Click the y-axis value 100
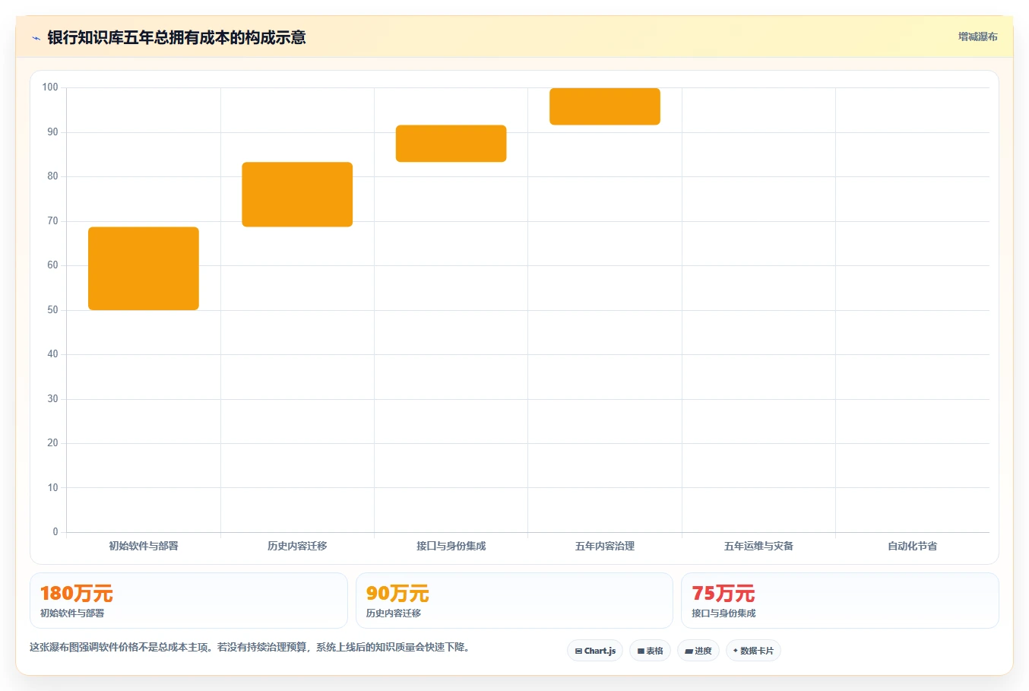The image size is (1029, 691). click(x=50, y=87)
